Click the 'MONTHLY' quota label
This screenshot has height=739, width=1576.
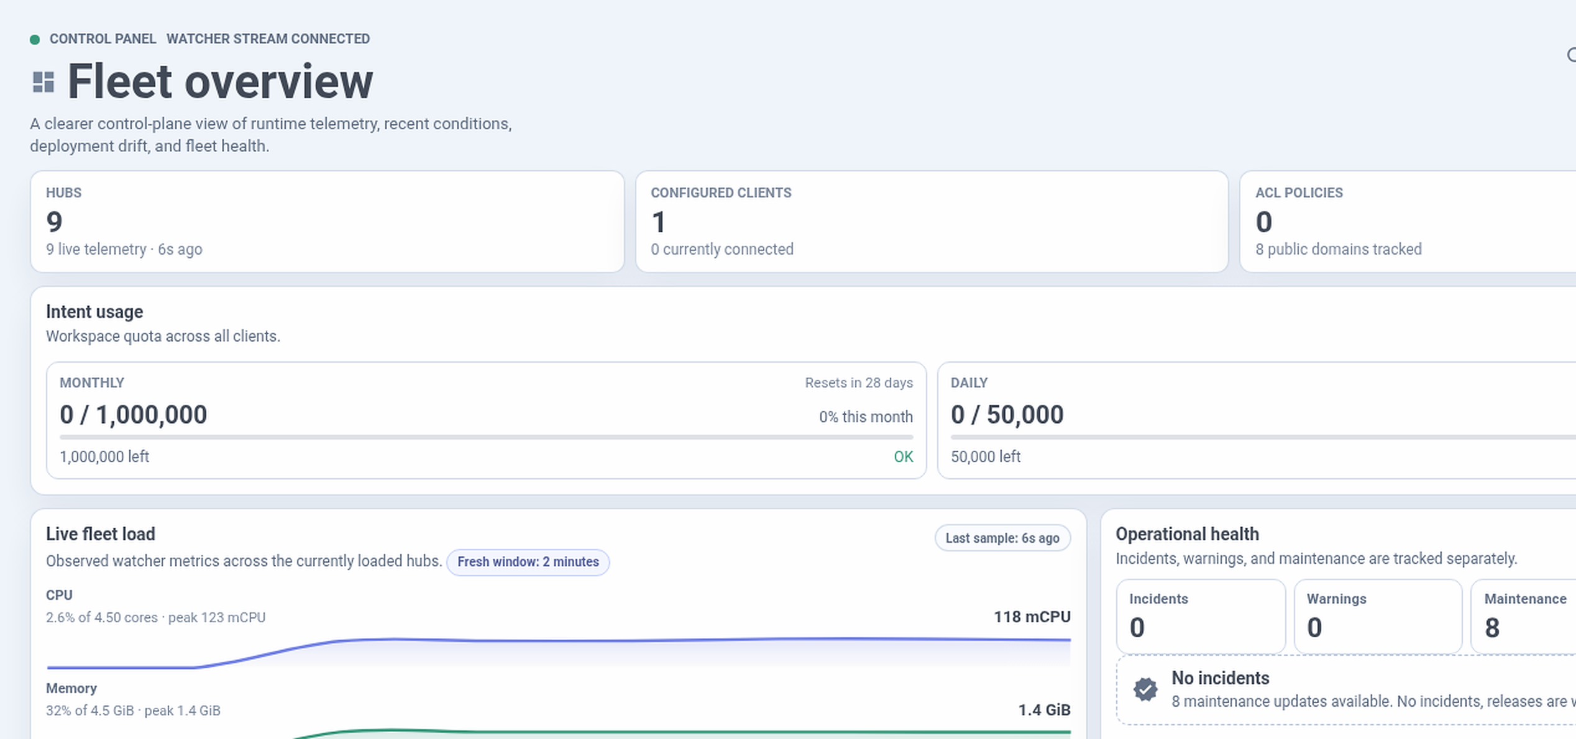click(92, 383)
